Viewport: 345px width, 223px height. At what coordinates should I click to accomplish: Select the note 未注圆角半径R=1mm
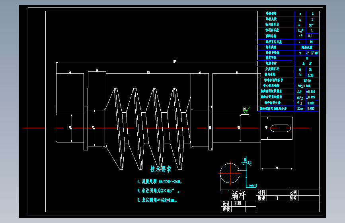click(157, 200)
